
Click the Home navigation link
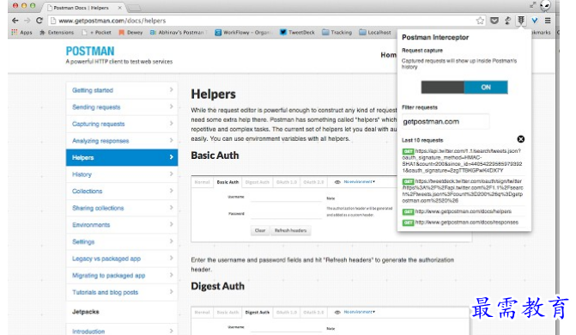click(x=389, y=55)
